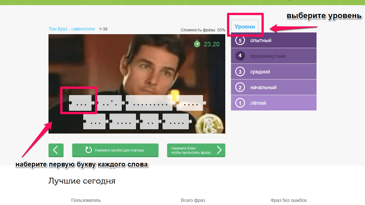Select level 2 начальный
The width and height of the screenshot is (365, 205).
coord(274,87)
